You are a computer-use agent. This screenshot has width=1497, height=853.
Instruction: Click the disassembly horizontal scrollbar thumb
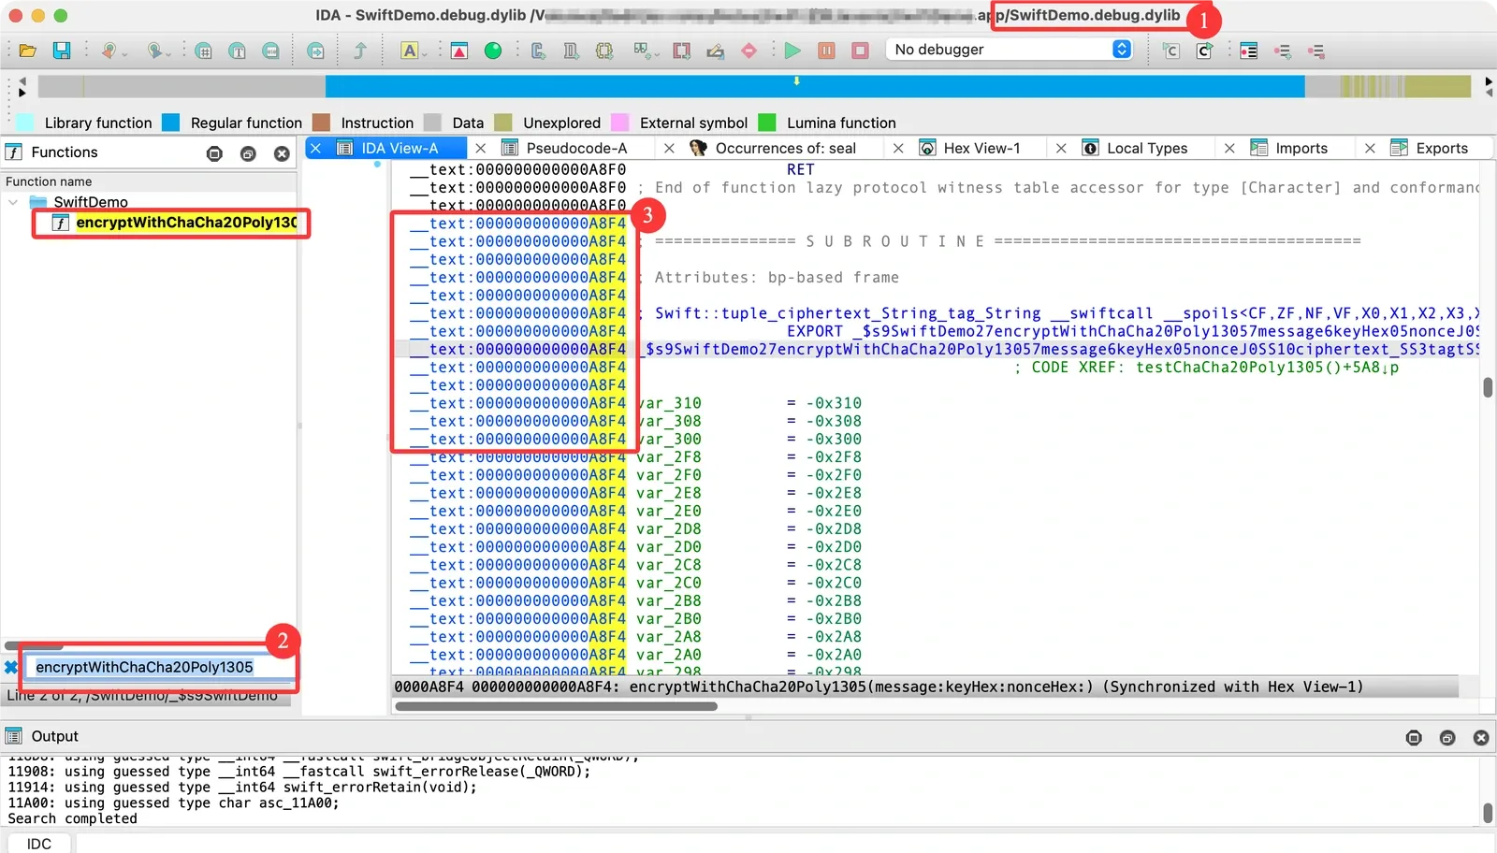coord(556,706)
